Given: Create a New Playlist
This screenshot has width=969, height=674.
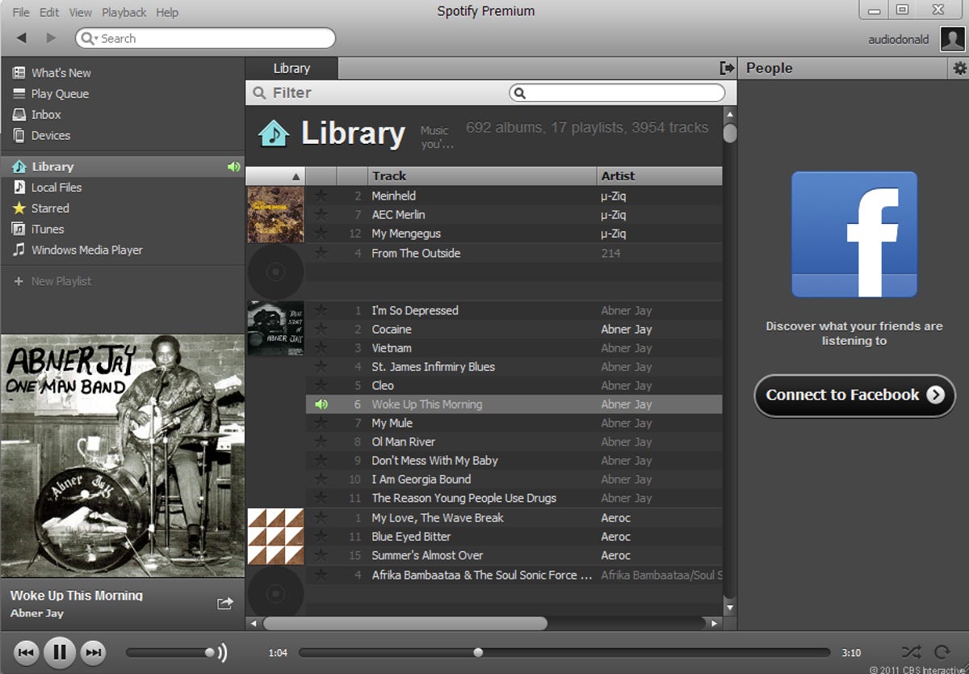Looking at the screenshot, I should click(61, 281).
